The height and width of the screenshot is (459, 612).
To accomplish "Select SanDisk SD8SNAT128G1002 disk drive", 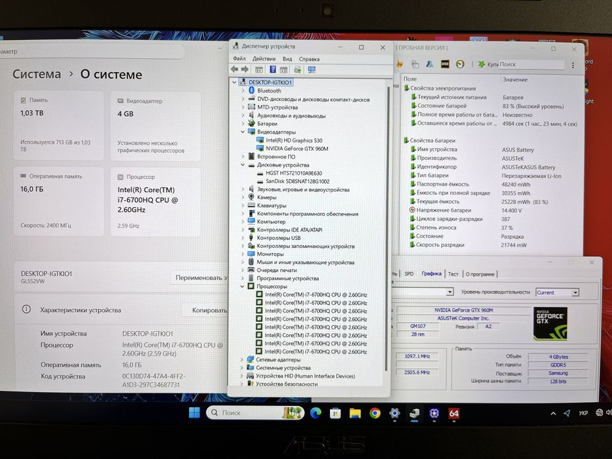I will coord(297,182).
